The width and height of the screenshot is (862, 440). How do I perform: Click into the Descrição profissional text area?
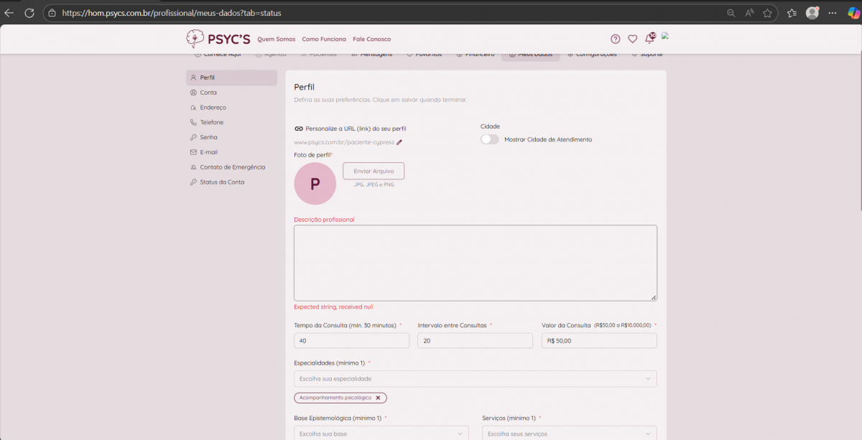(x=475, y=263)
